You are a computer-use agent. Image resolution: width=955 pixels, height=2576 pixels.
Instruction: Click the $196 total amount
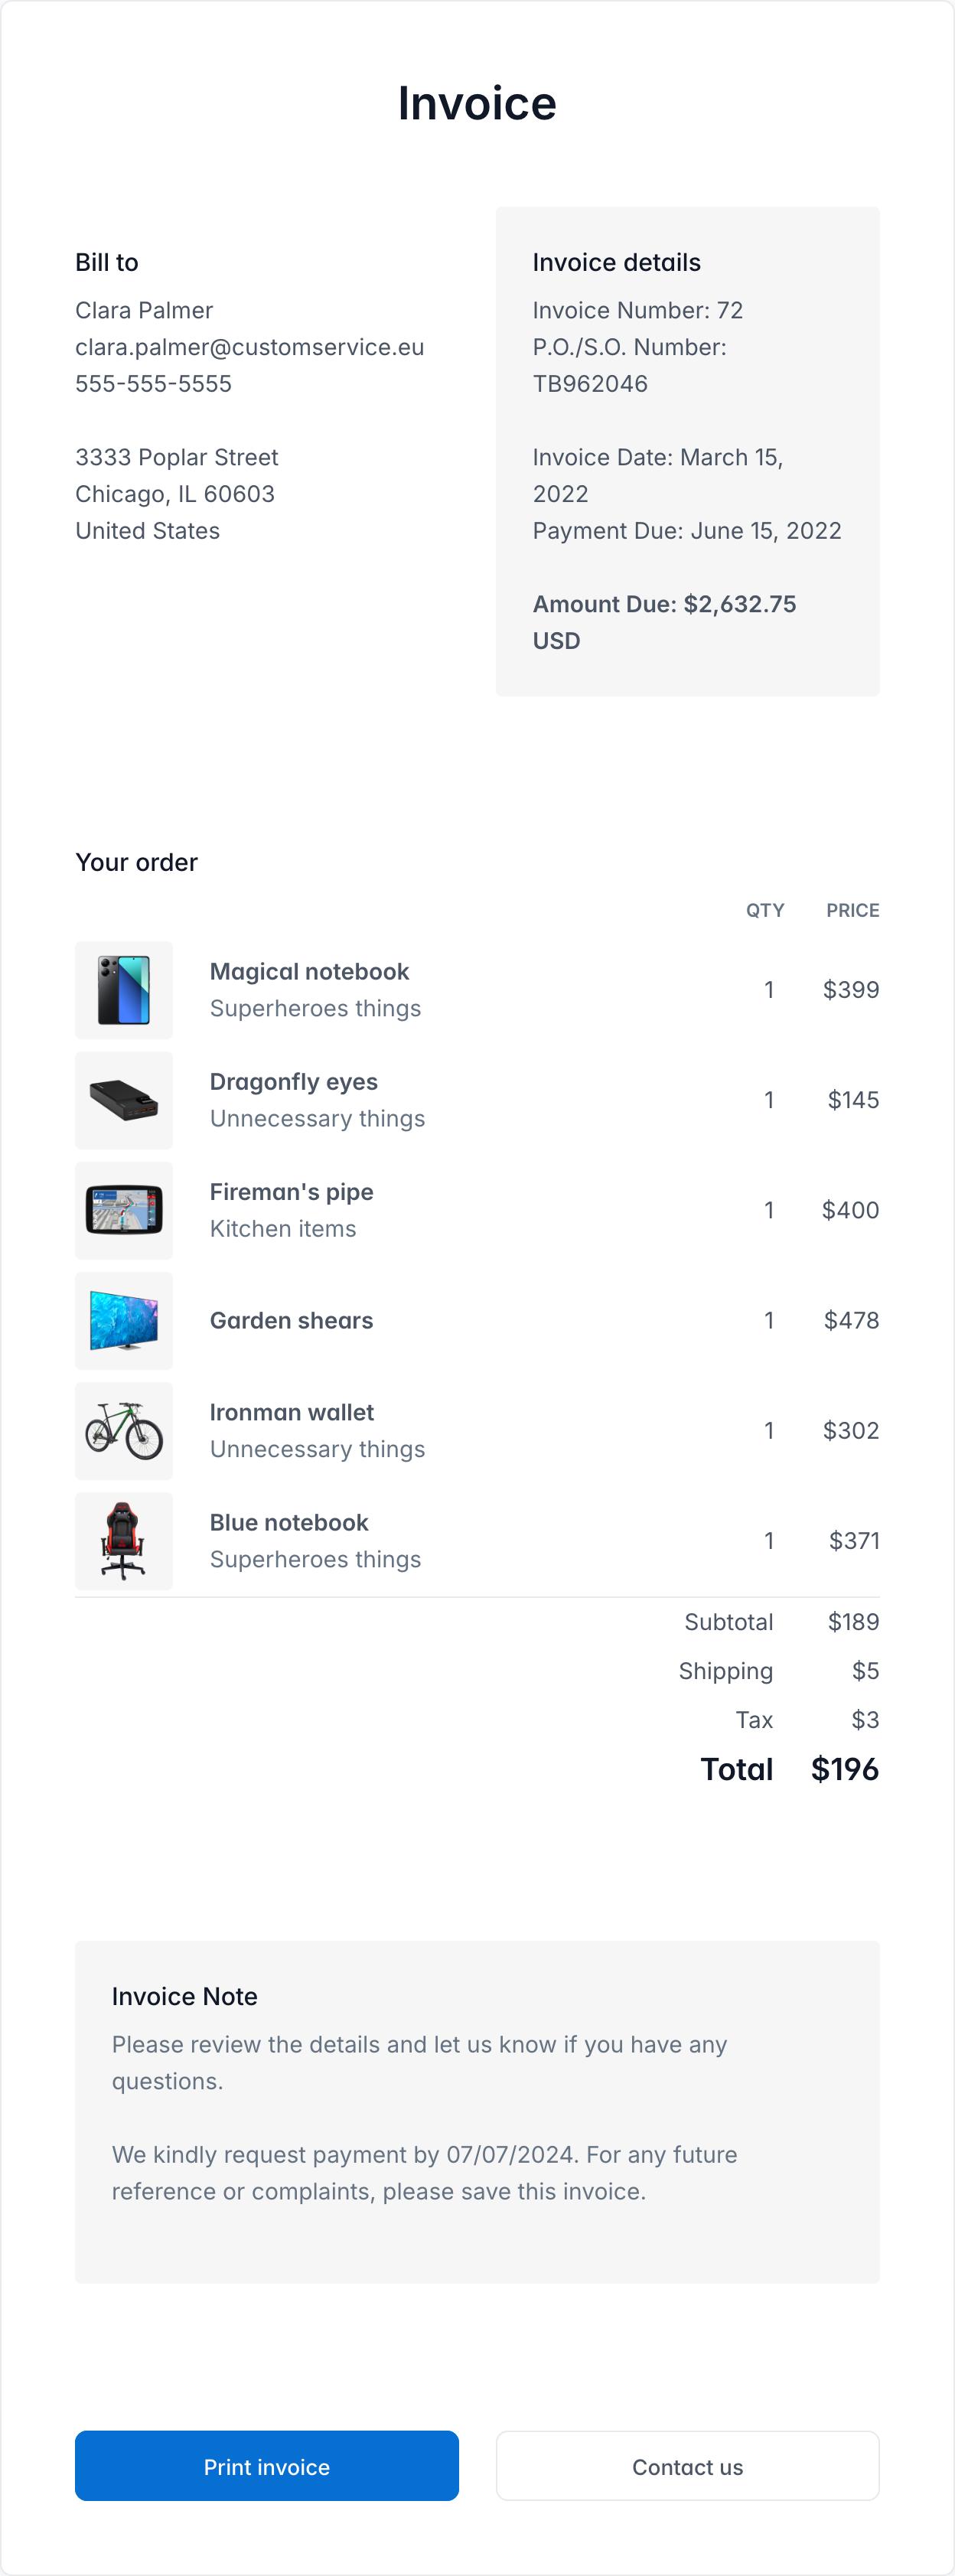[844, 1769]
